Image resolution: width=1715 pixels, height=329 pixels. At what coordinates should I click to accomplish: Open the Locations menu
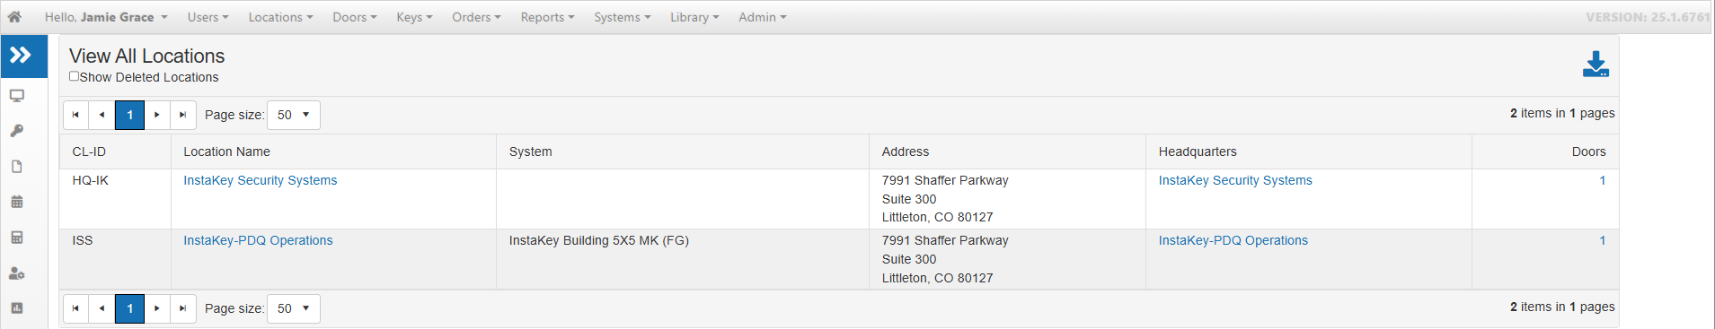click(280, 17)
